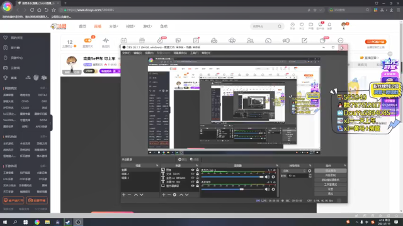Open the heart icon in Douyu sidebar
Image resolution: width=403 pixels, height=226 pixels.
[x=6, y=38]
